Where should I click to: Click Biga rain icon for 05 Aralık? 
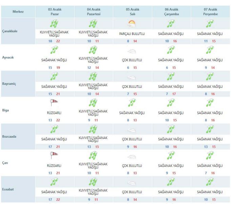coord(132,103)
